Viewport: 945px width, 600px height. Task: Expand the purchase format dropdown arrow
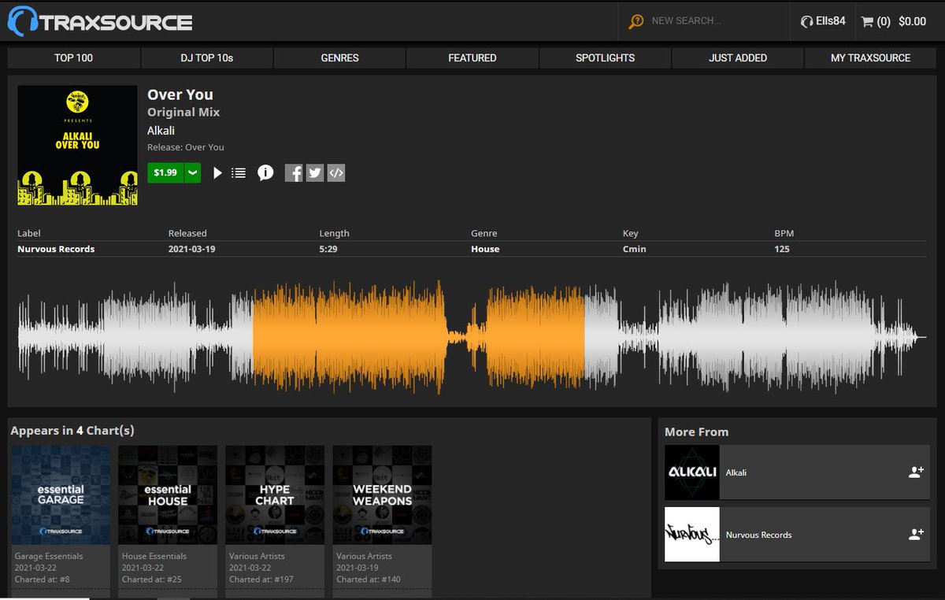click(x=193, y=172)
